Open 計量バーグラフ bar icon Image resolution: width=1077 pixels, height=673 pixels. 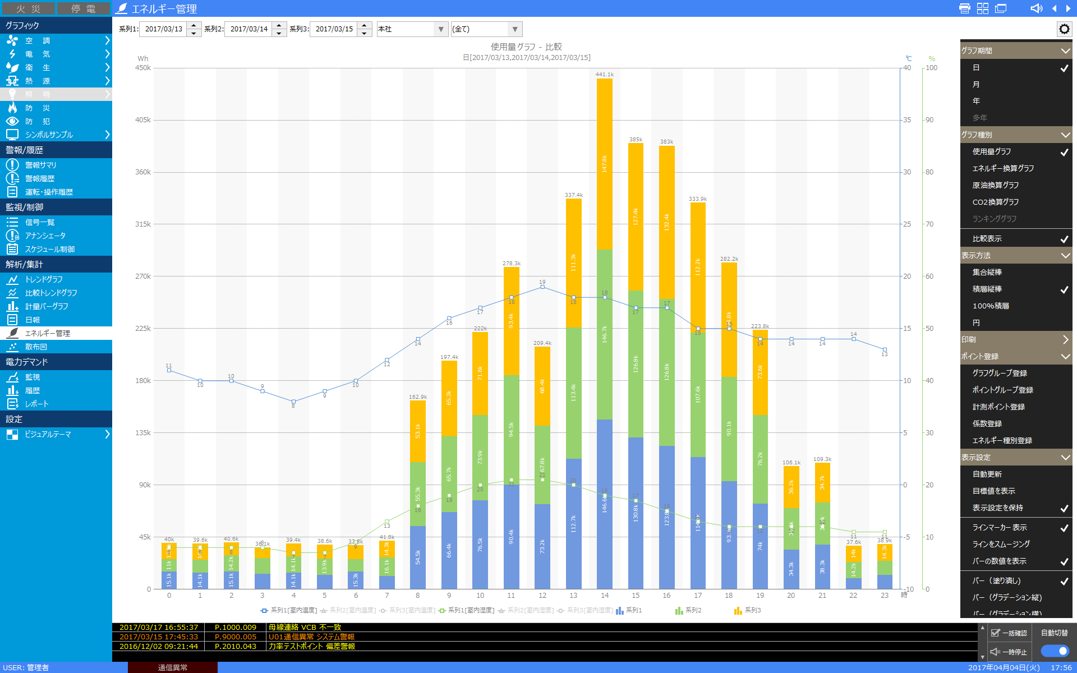pos(12,306)
